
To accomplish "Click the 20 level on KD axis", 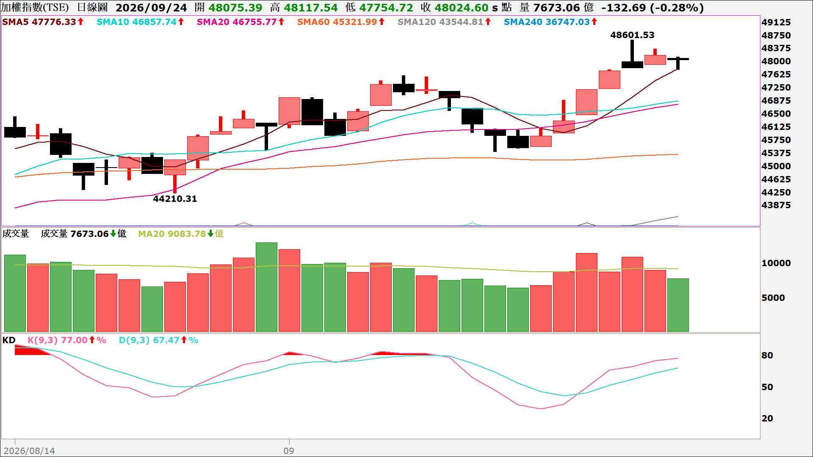I will point(767,418).
